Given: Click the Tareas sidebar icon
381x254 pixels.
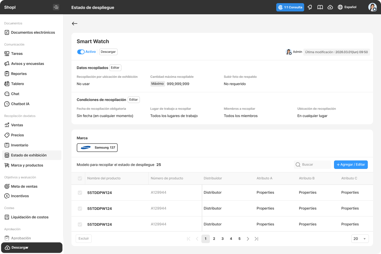Looking at the screenshot, I should click(x=7, y=54).
